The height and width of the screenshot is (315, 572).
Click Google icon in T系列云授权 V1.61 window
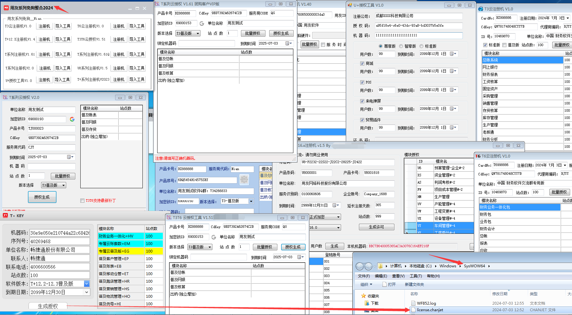click(x=202, y=24)
